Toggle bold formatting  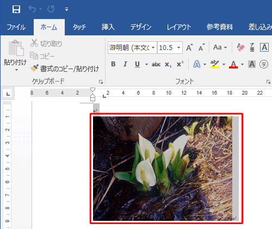click(113, 64)
